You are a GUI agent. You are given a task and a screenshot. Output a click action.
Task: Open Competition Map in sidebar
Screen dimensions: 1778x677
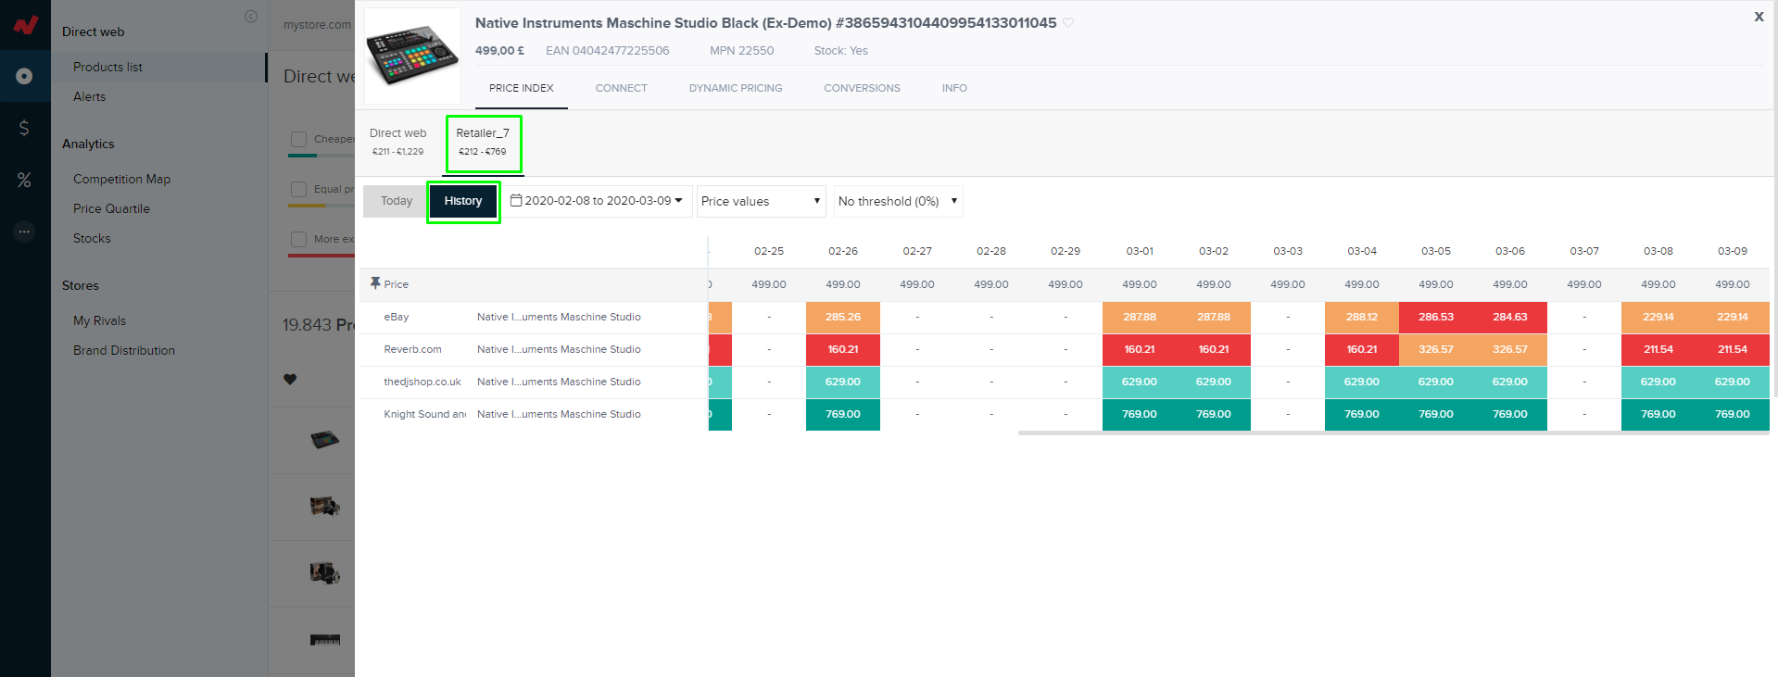point(122,179)
